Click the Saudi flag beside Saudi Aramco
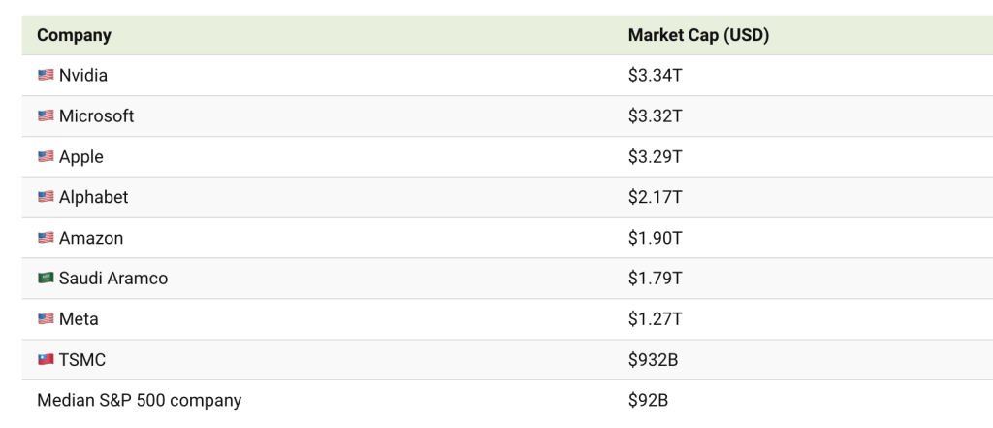 click(46, 279)
